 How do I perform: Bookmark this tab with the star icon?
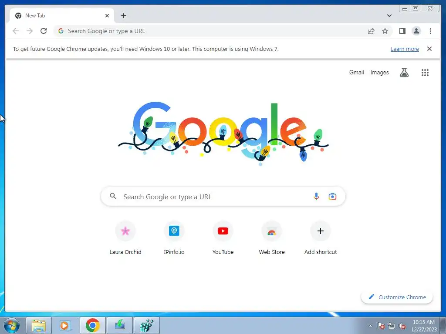pos(385,31)
